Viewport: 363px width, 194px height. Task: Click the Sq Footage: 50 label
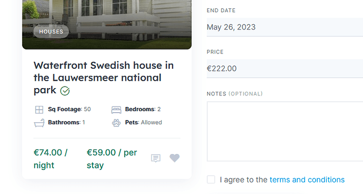pyautogui.click(x=69, y=109)
